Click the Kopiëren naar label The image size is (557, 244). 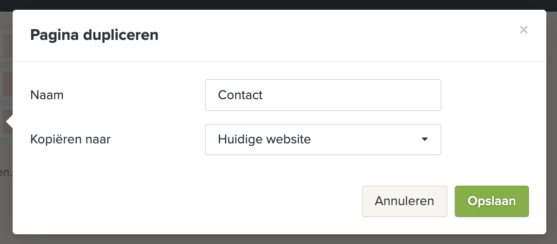point(70,140)
